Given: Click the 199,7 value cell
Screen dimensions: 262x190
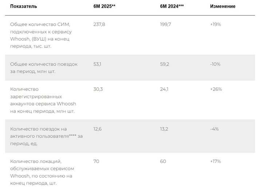Looking at the screenshot, I should tap(166, 24).
